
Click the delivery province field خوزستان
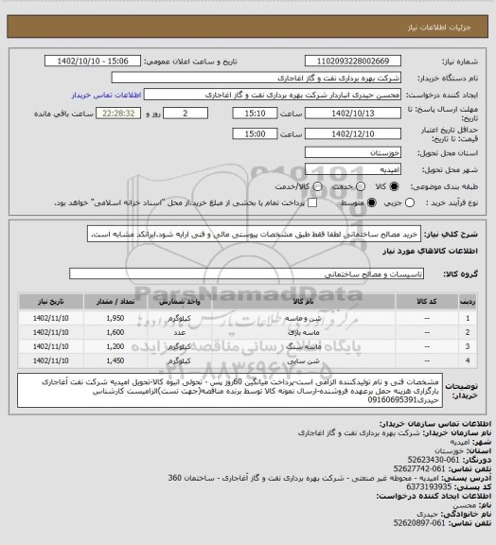[353, 152]
